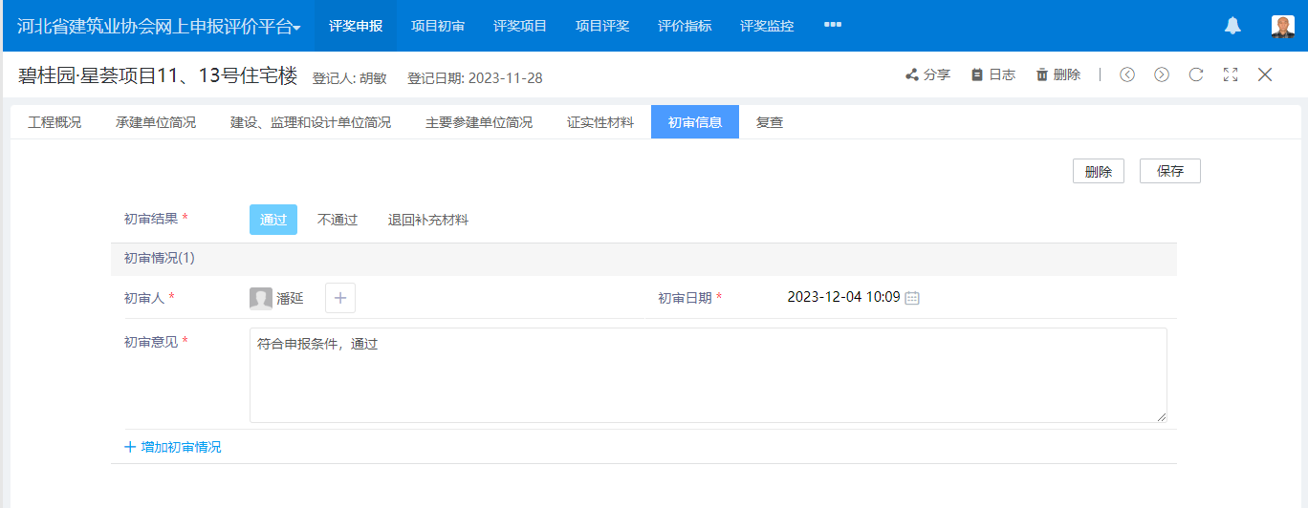Click the 保存 button
1308x508 pixels.
point(1170,171)
